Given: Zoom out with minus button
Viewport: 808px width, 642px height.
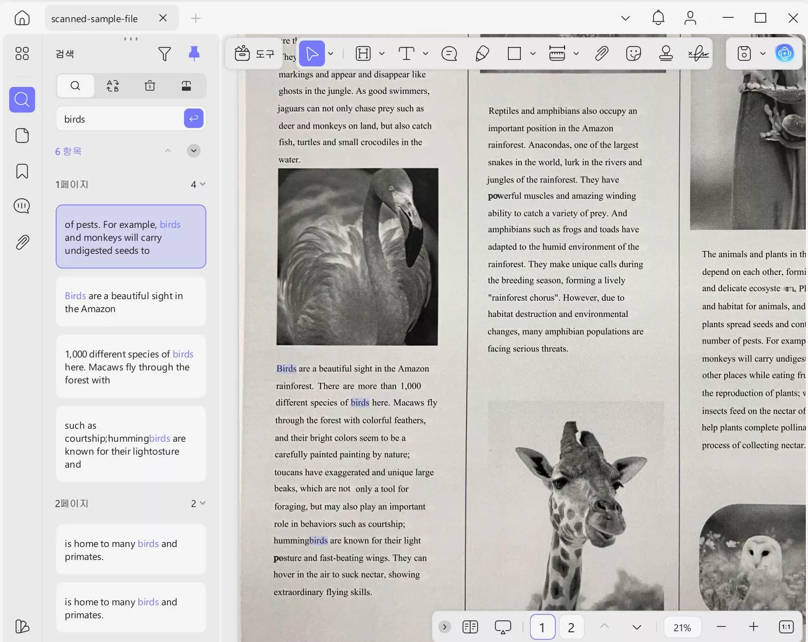Looking at the screenshot, I should click(721, 626).
